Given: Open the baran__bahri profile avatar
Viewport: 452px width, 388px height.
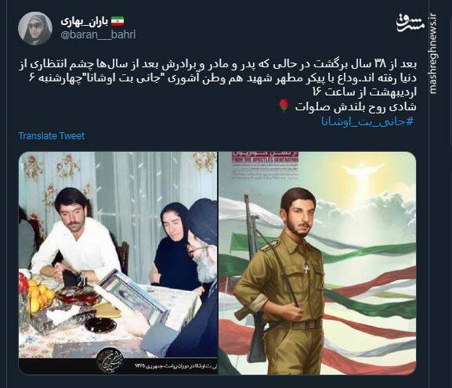Looking at the screenshot, I should coord(35,28).
